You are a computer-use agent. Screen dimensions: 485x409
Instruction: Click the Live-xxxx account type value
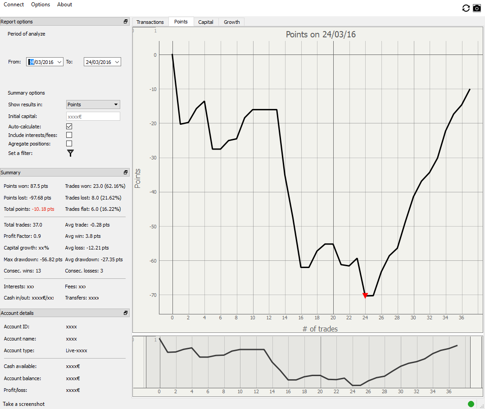77,350
